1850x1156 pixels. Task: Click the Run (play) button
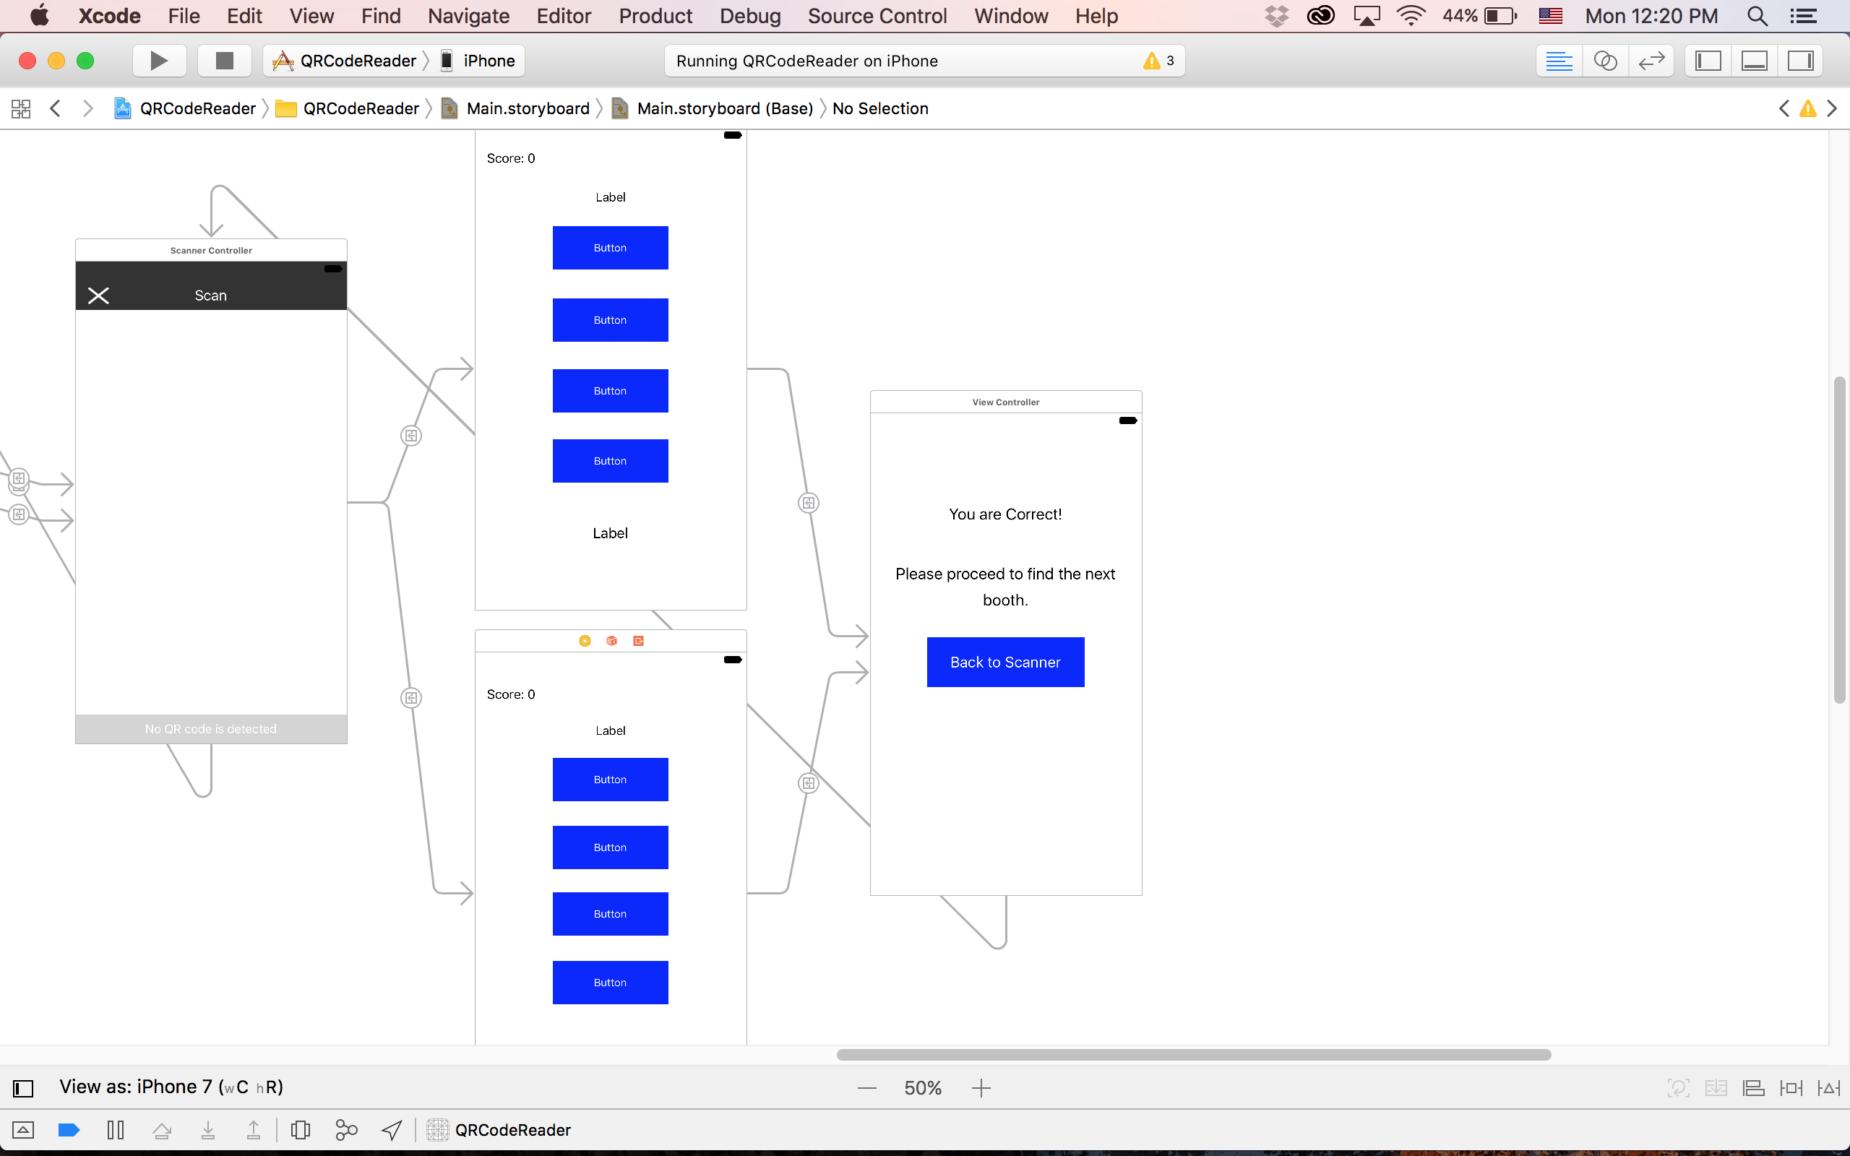pos(159,61)
